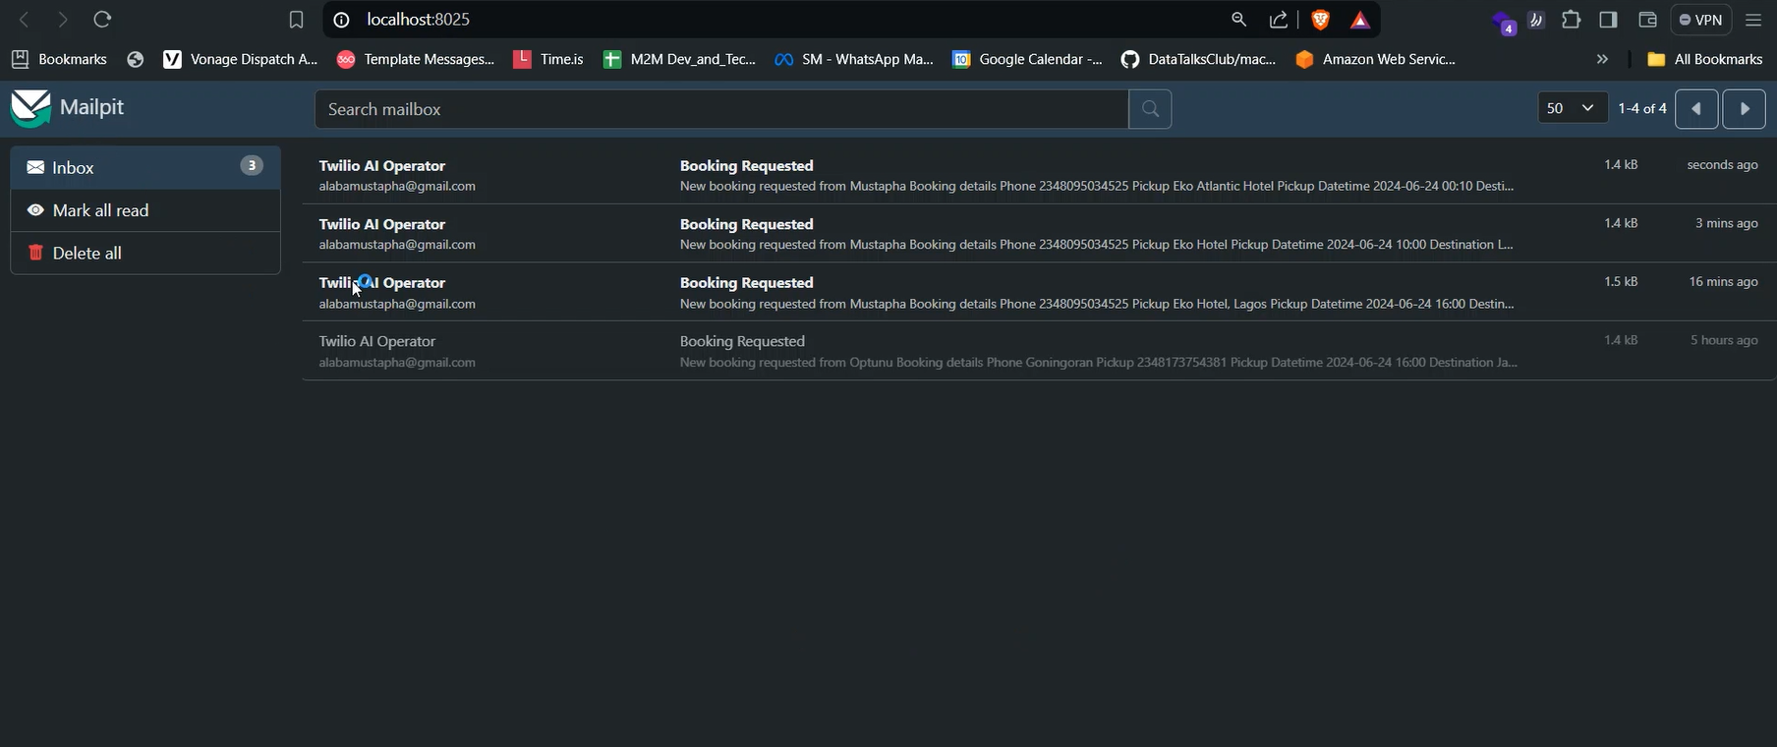Click the 1.5 kB message size
Image resolution: width=1777 pixels, height=747 pixels.
click(1621, 282)
